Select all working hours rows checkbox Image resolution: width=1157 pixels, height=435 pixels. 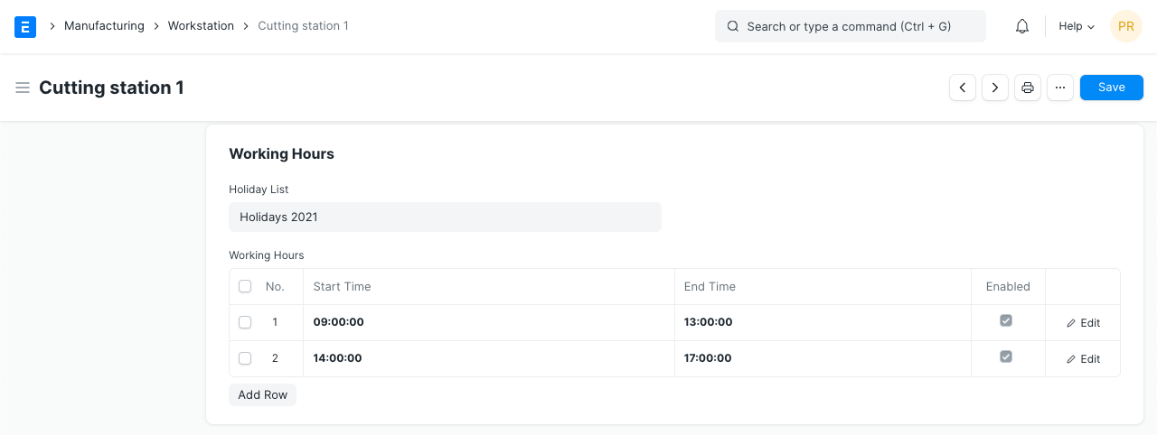pos(245,286)
